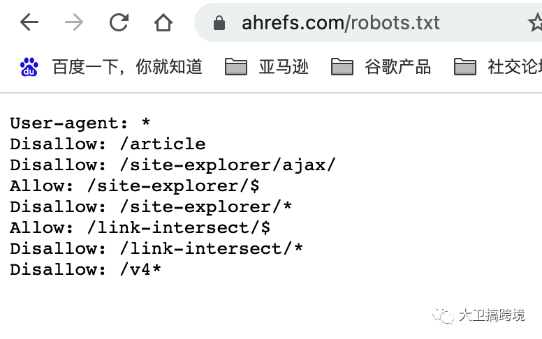Go back to the previous page
This screenshot has height=339, width=542.
coord(29,22)
